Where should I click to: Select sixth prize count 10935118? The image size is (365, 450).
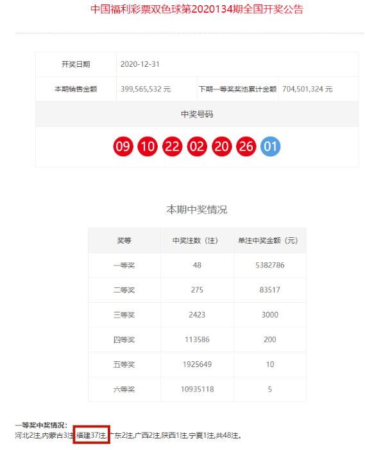tap(197, 389)
